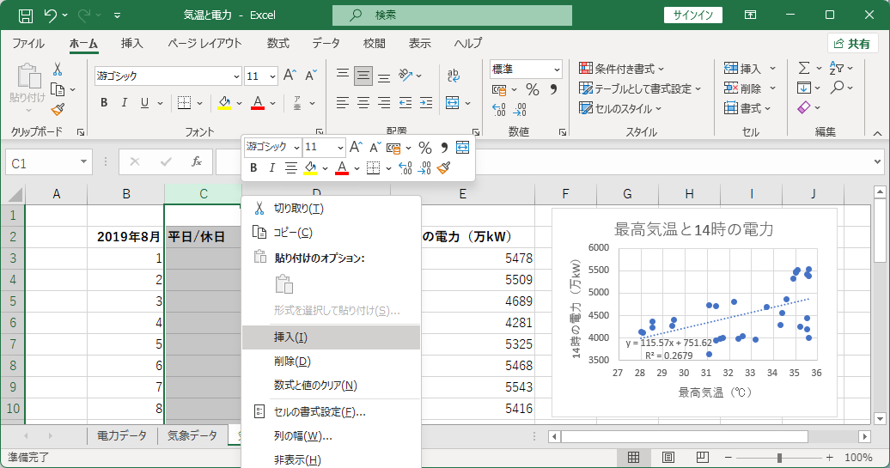Merge and center cells in ribbon
The image size is (890, 468).
point(453,103)
